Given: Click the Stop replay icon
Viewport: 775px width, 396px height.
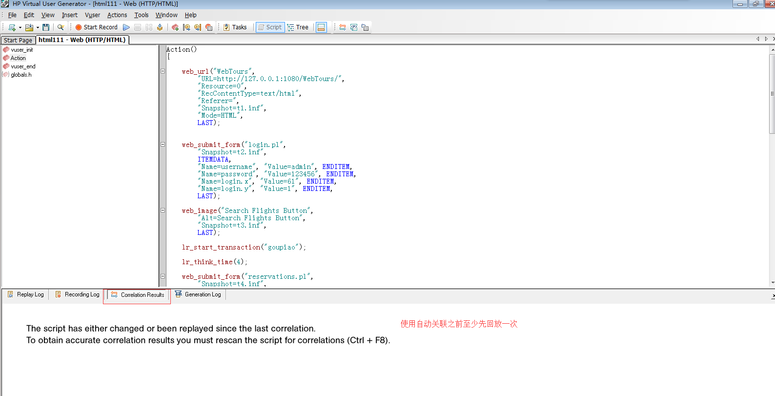Looking at the screenshot, I should [138, 27].
